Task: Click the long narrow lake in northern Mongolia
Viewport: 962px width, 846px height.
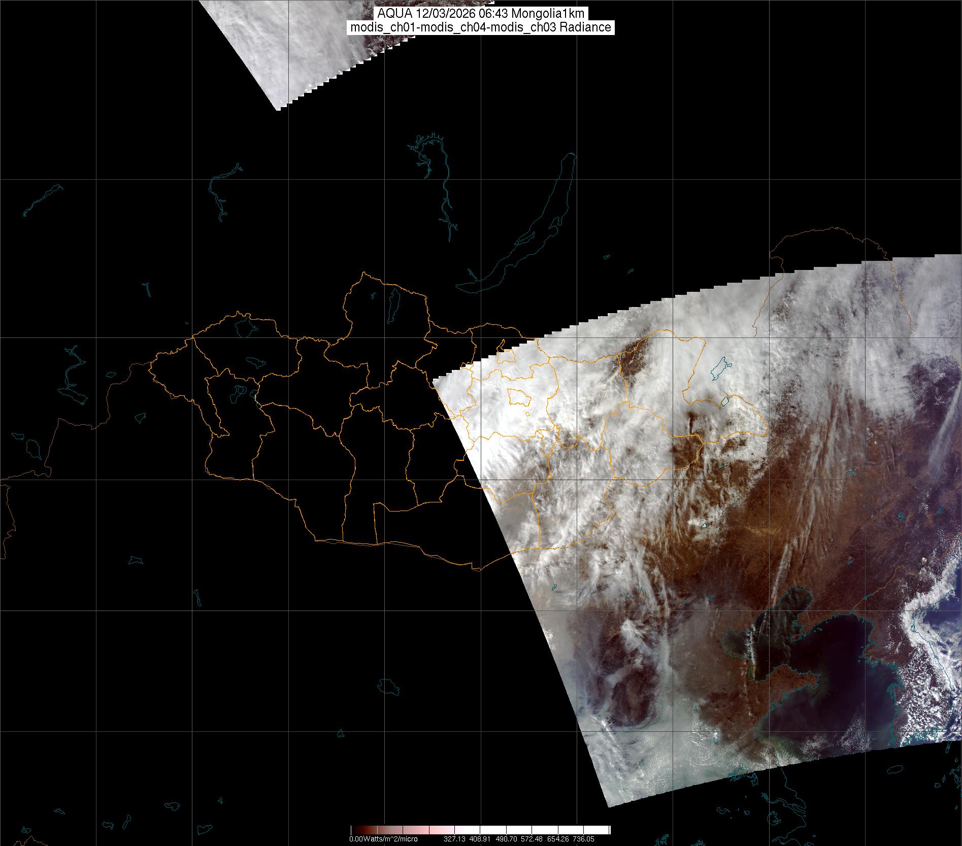Action: click(x=393, y=303)
